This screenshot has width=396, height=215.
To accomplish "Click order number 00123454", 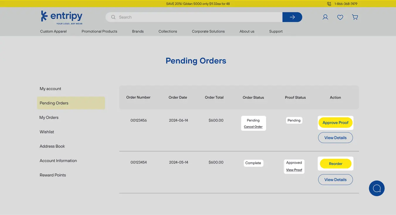I will [139, 162].
